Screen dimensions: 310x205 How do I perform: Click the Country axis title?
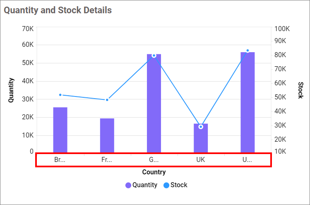click(x=154, y=172)
